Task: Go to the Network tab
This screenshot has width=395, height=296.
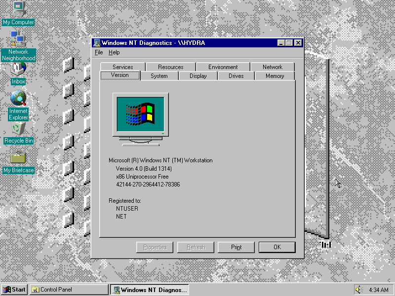Action: (272, 67)
